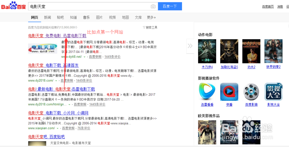Click the X-Men Apocalypse movie poster
The width and height of the screenshot is (289, 147).
[x=229, y=132]
